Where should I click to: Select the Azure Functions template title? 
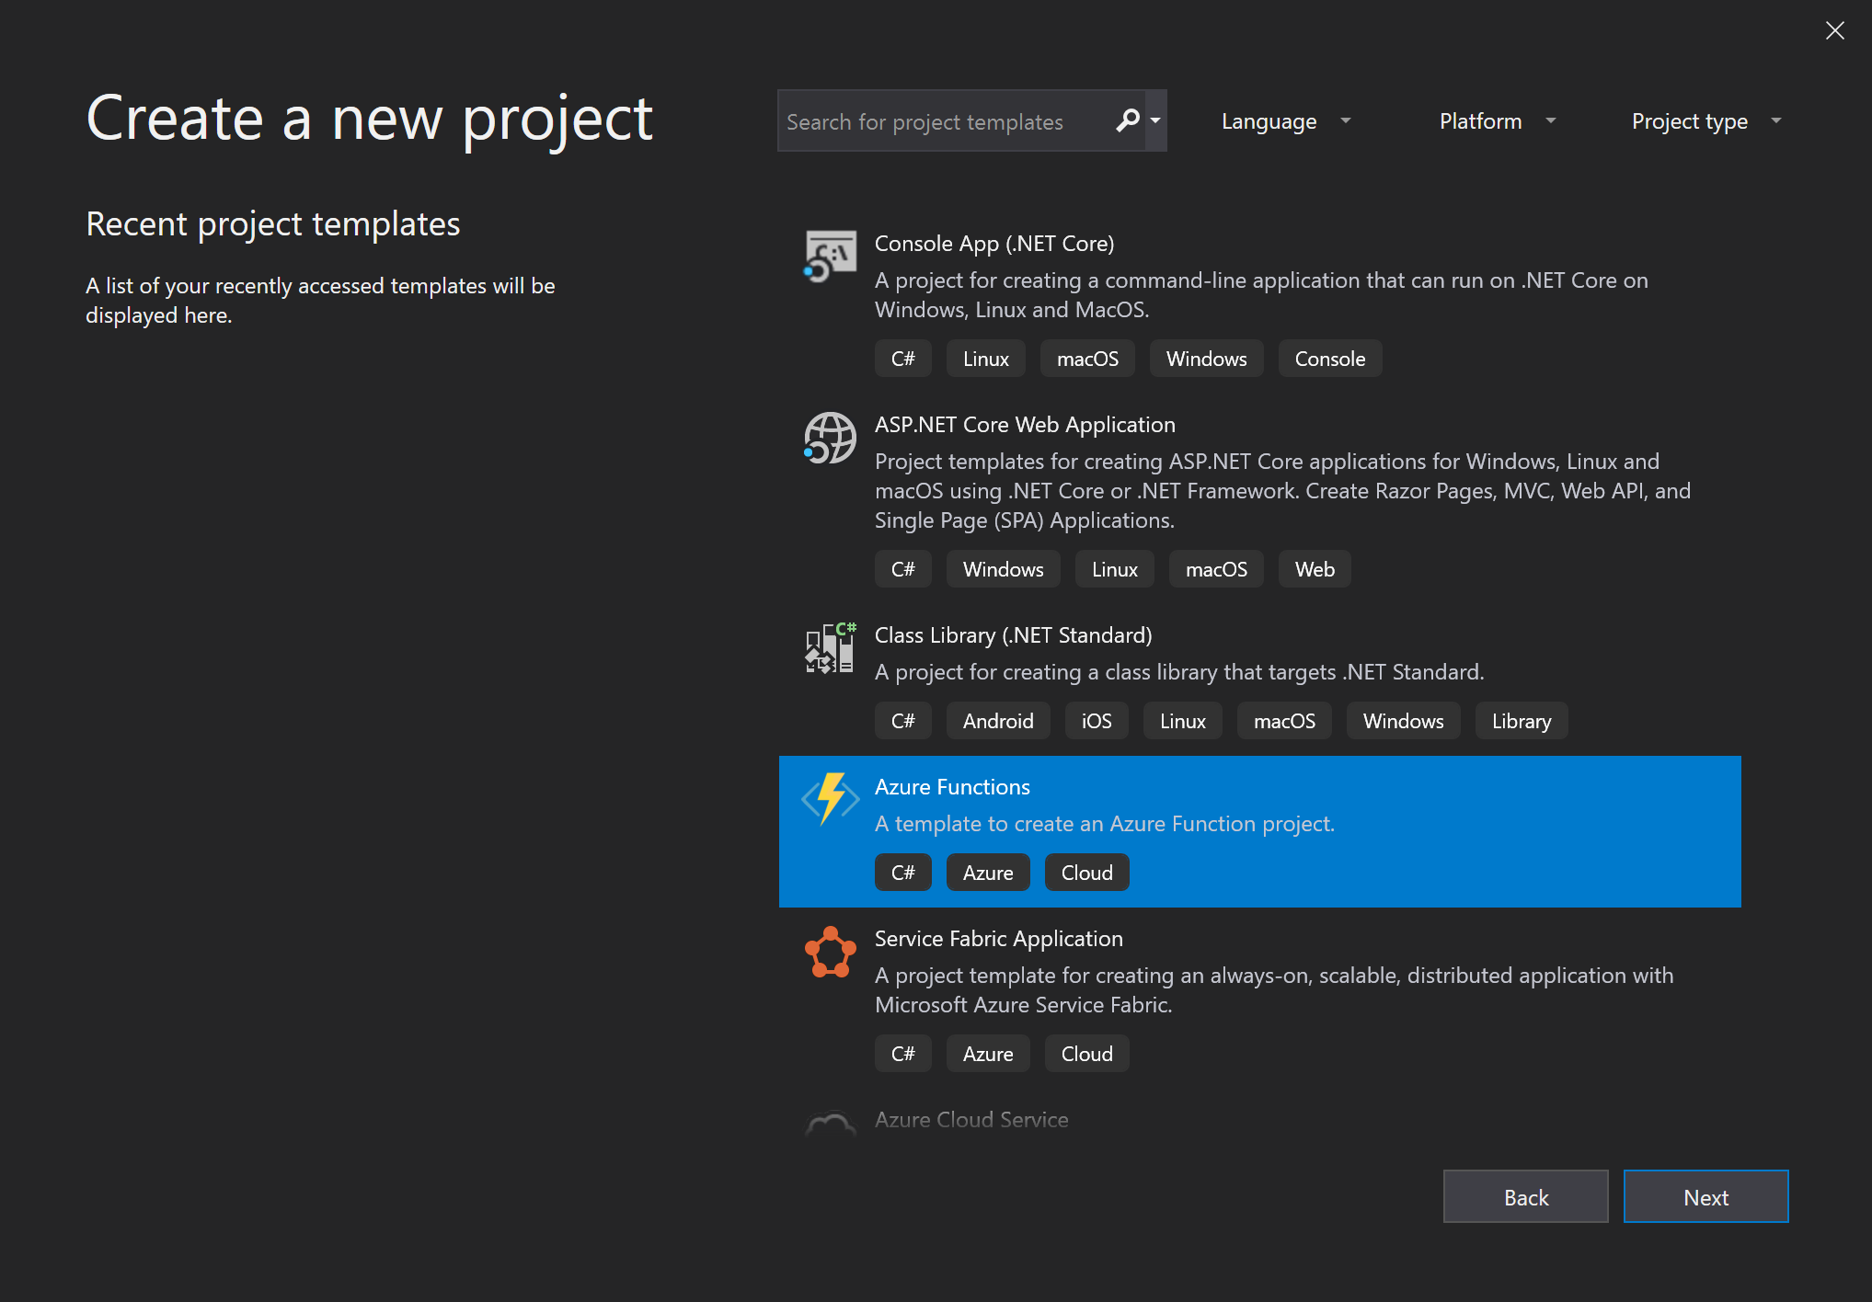(952, 787)
